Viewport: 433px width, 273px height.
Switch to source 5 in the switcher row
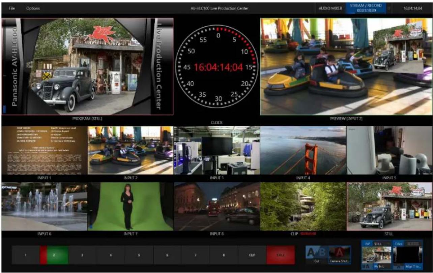(x=139, y=255)
